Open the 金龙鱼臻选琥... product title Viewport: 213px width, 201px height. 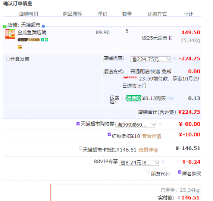coord(34,32)
